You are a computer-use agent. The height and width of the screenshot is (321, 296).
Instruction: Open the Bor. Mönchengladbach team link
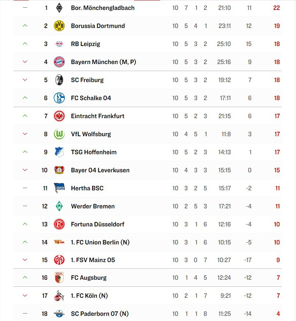click(x=102, y=8)
